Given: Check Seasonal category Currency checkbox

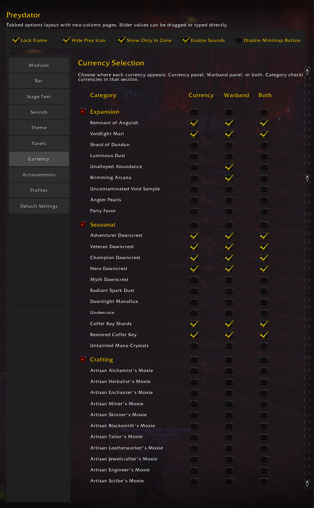Looking at the screenshot, I should click(x=194, y=225).
